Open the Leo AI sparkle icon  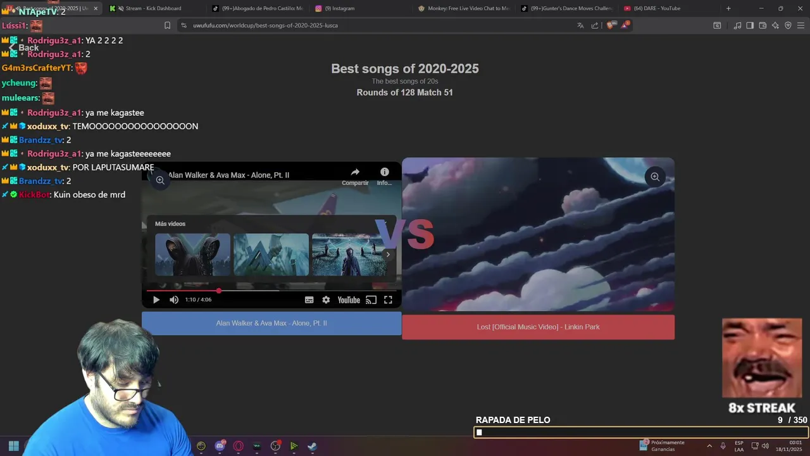click(775, 25)
